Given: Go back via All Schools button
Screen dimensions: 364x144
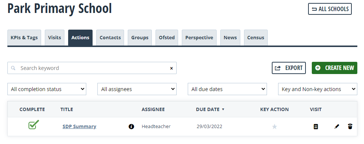Looking at the screenshot, I should pyautogui.click(x=330, y=9).
